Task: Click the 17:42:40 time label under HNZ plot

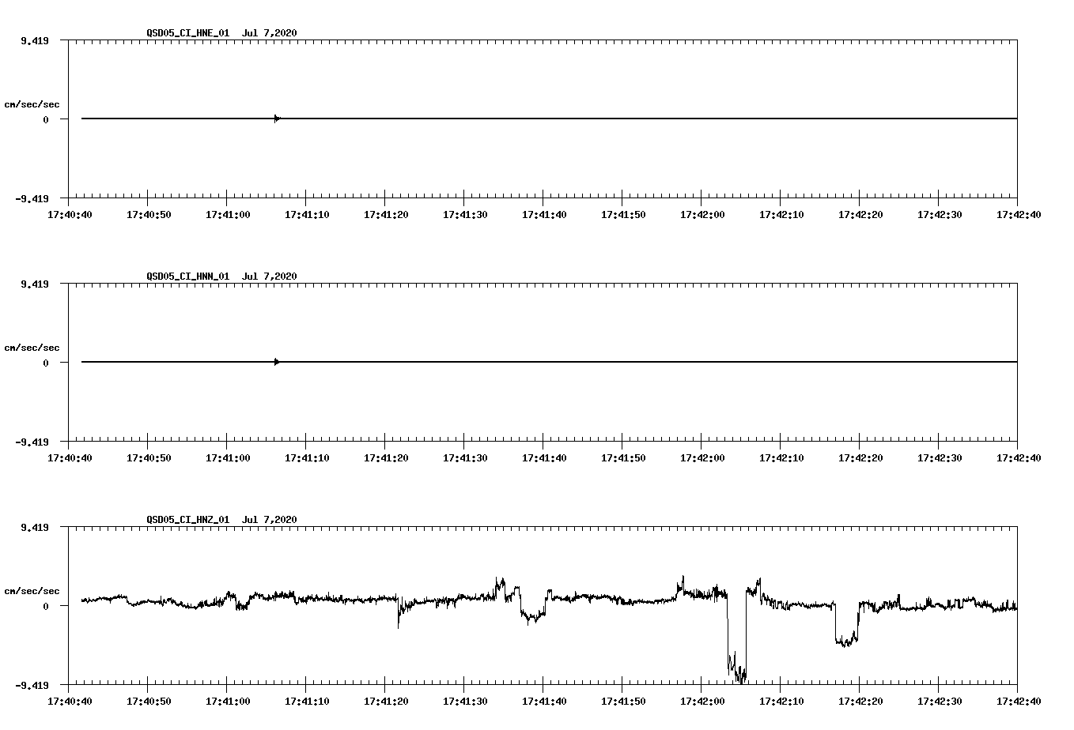Action: [1019, 701]
